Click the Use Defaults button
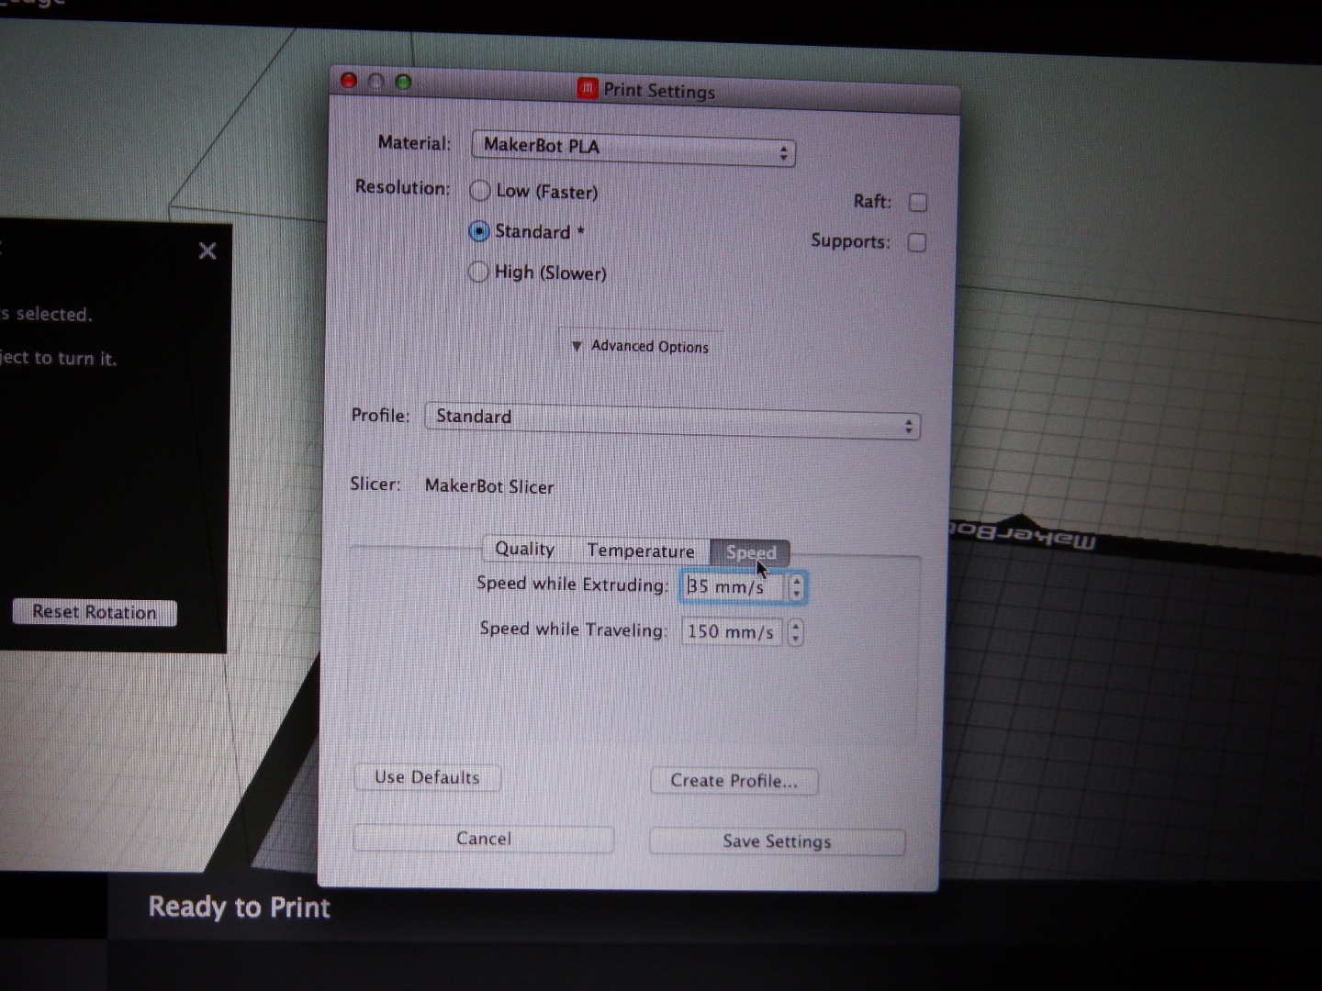The image size is (1322, 991). 427,777
